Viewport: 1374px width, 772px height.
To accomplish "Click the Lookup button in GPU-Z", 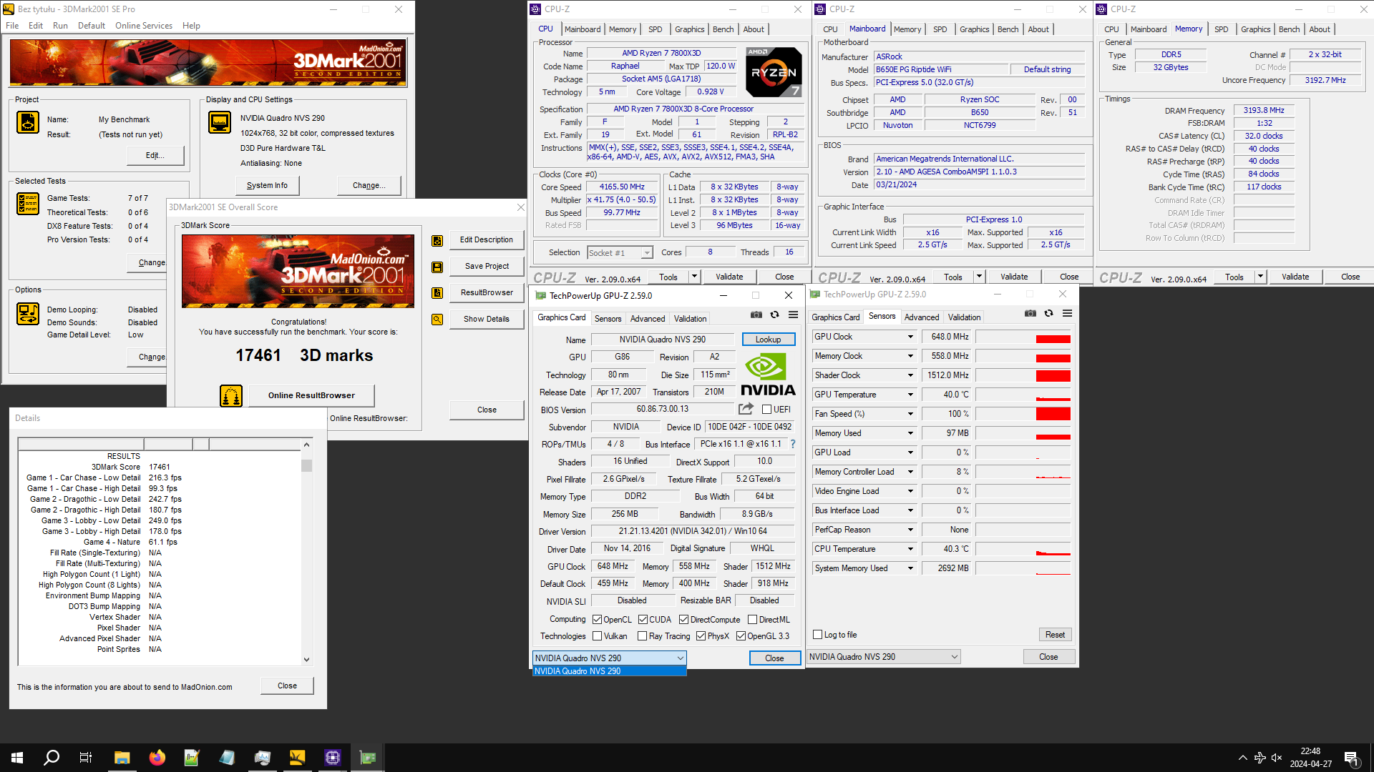I will pos(769,340).
